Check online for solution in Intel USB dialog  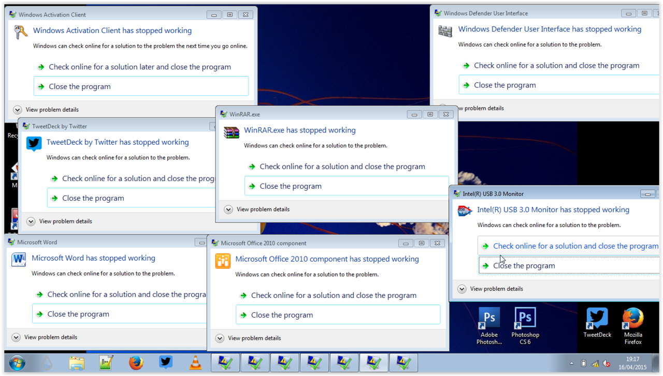(x=575, y=246)
